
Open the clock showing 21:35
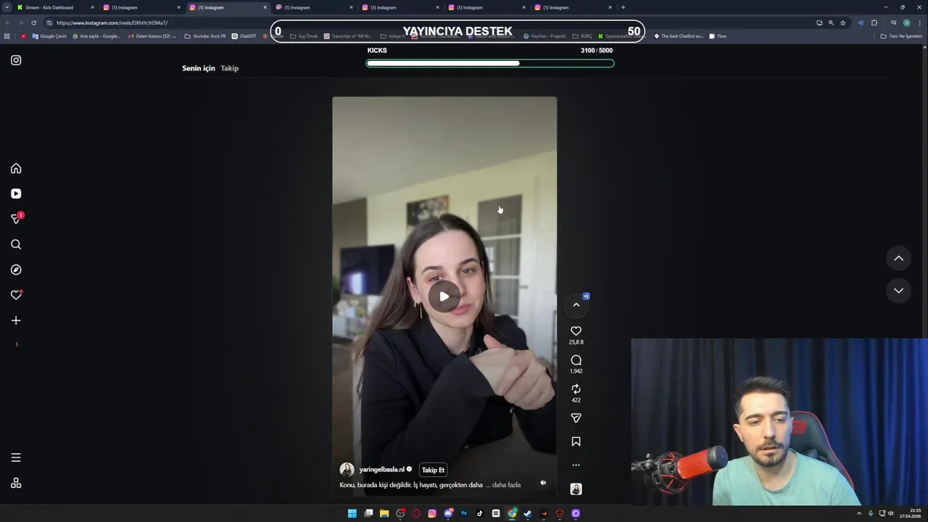[911, 513]
